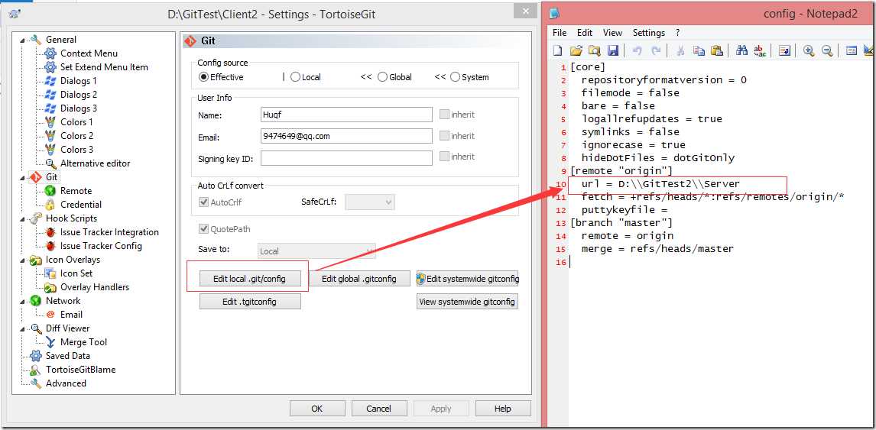This screenshot has width=876, height=430.
Task: Select Global config source radio
Action: [383, 77]
